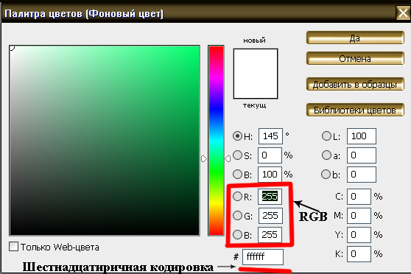This screenshot has height=274, width=411.
Task: Click the новый/текущ white color preview swatch
Action: (256, 74)
